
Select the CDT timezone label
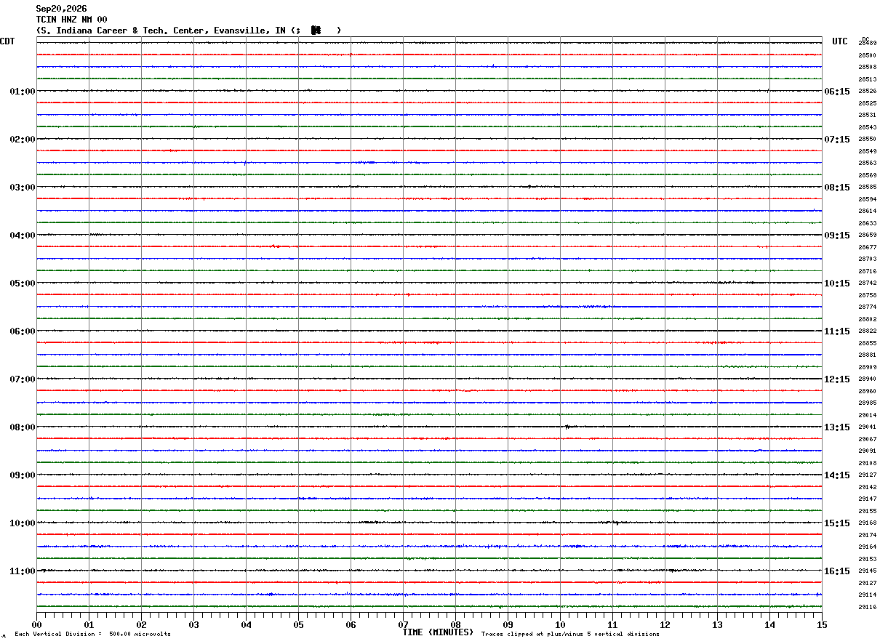(x=7, y=41)
